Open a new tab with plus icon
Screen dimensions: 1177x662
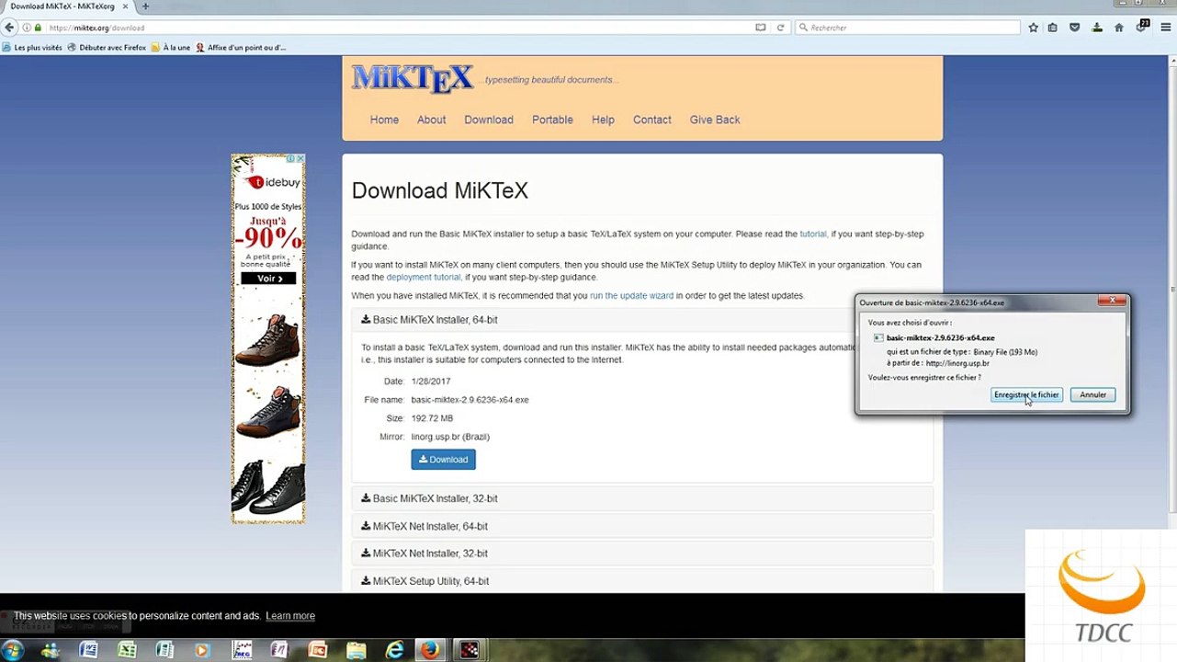point(145,6)
